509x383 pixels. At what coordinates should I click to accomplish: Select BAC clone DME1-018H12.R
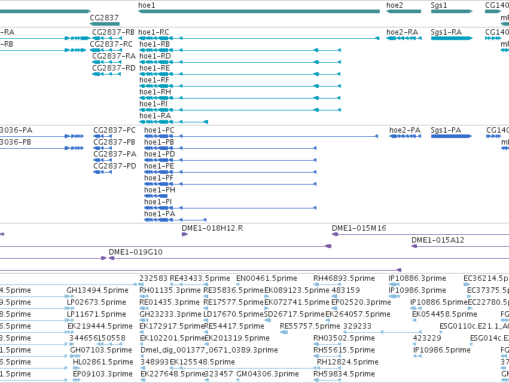point(212,228)
